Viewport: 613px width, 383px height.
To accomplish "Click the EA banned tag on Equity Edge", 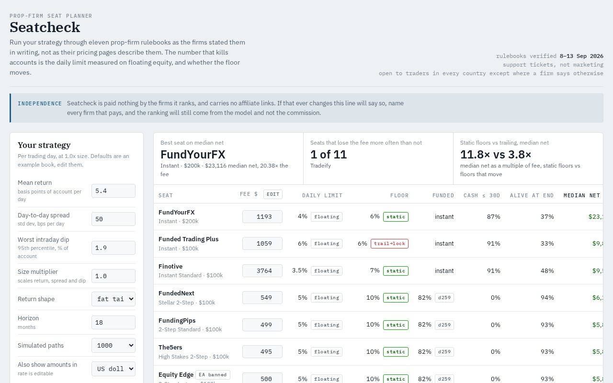I will 213,375.
